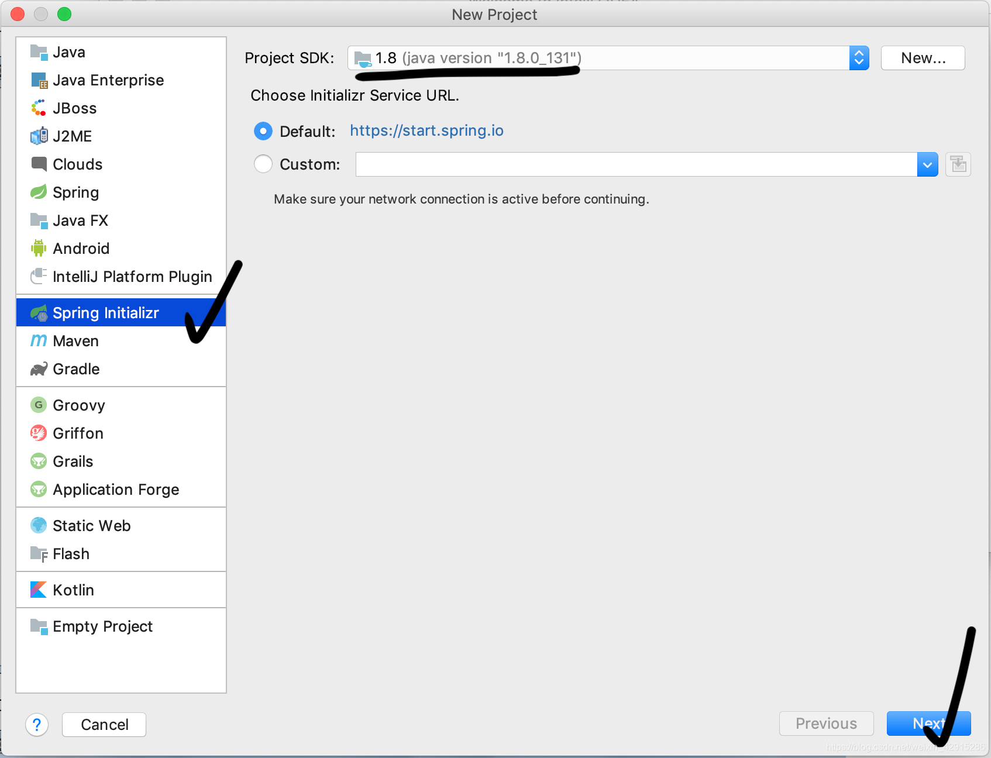This screenshot has height=758, width=991.
Task: Pick the Griffon red icon
Action: coord(39,433)
